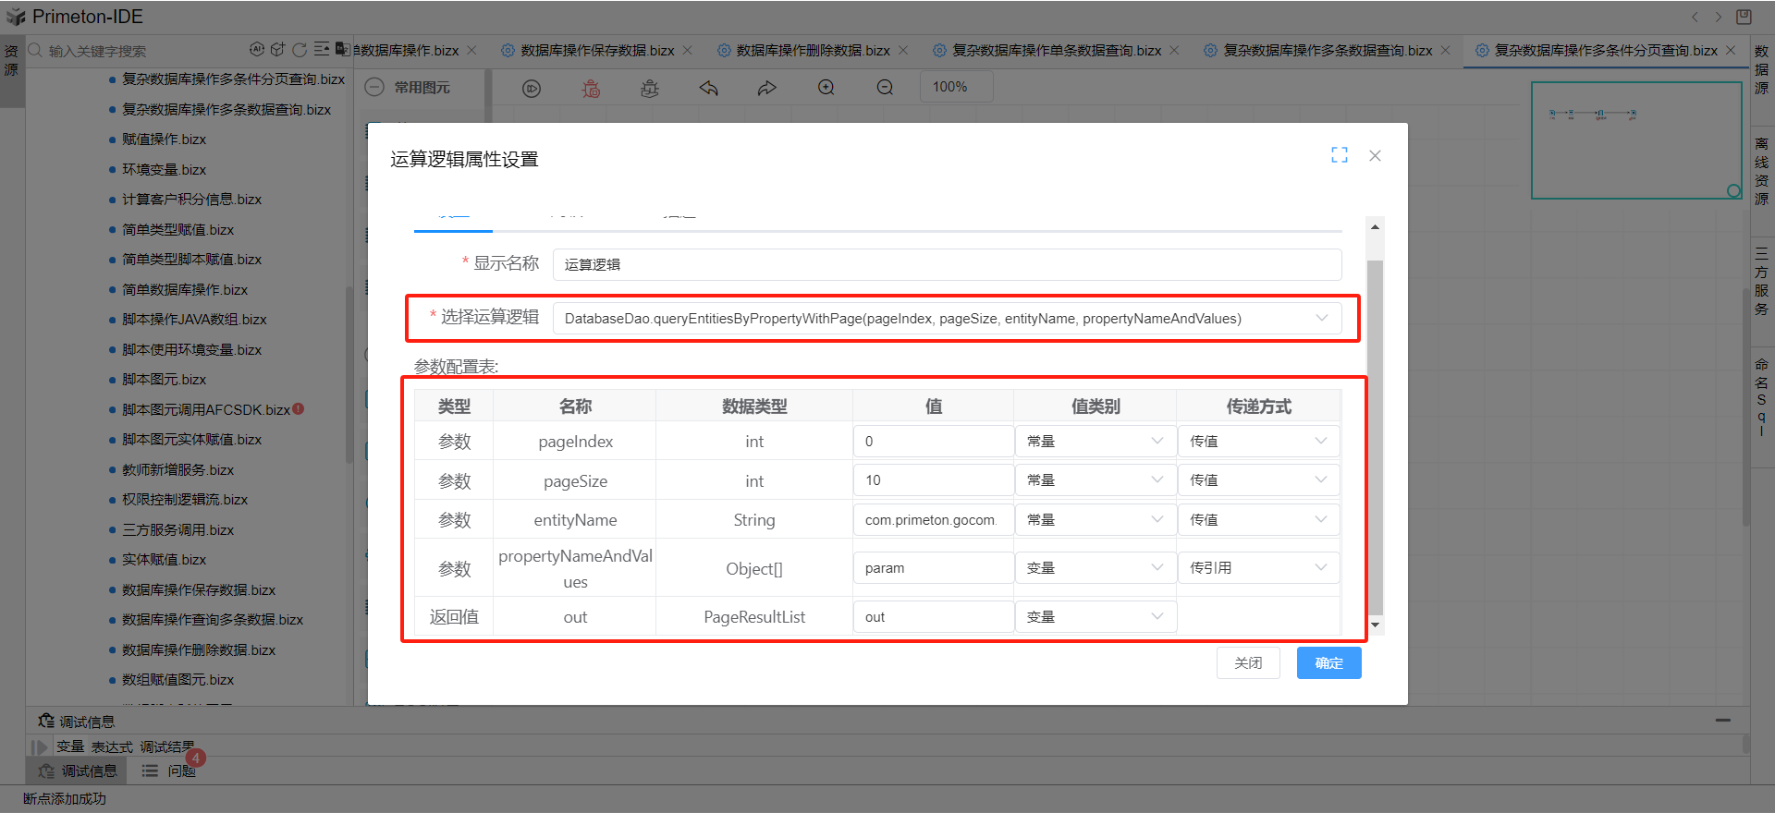The width and height of the screenshot is (1775, 813).
Task: Click the 显示名称 input field
Action: pyautogui.click(x=947, y=265)
